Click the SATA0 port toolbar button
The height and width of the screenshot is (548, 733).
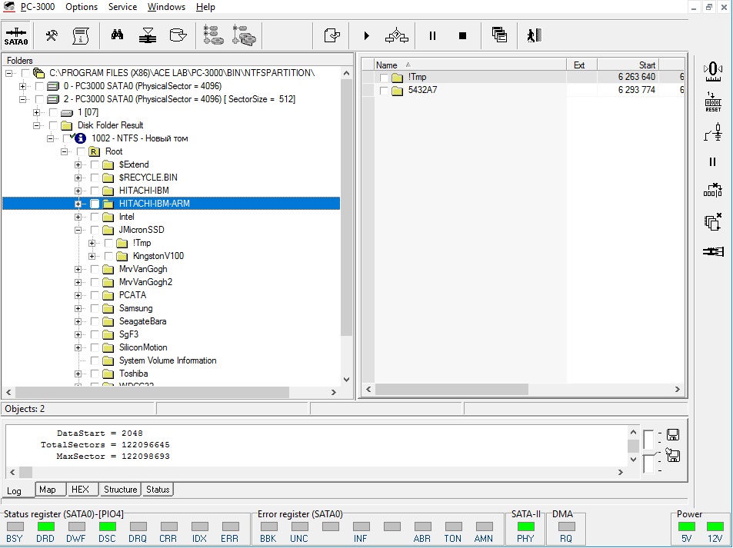point(16,35)
